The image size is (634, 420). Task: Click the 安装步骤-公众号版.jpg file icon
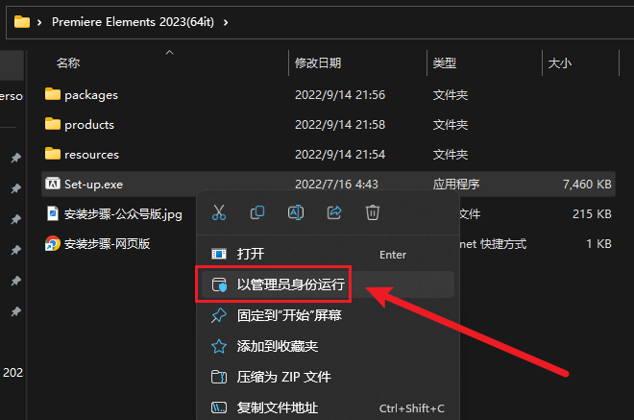(53, 213)
